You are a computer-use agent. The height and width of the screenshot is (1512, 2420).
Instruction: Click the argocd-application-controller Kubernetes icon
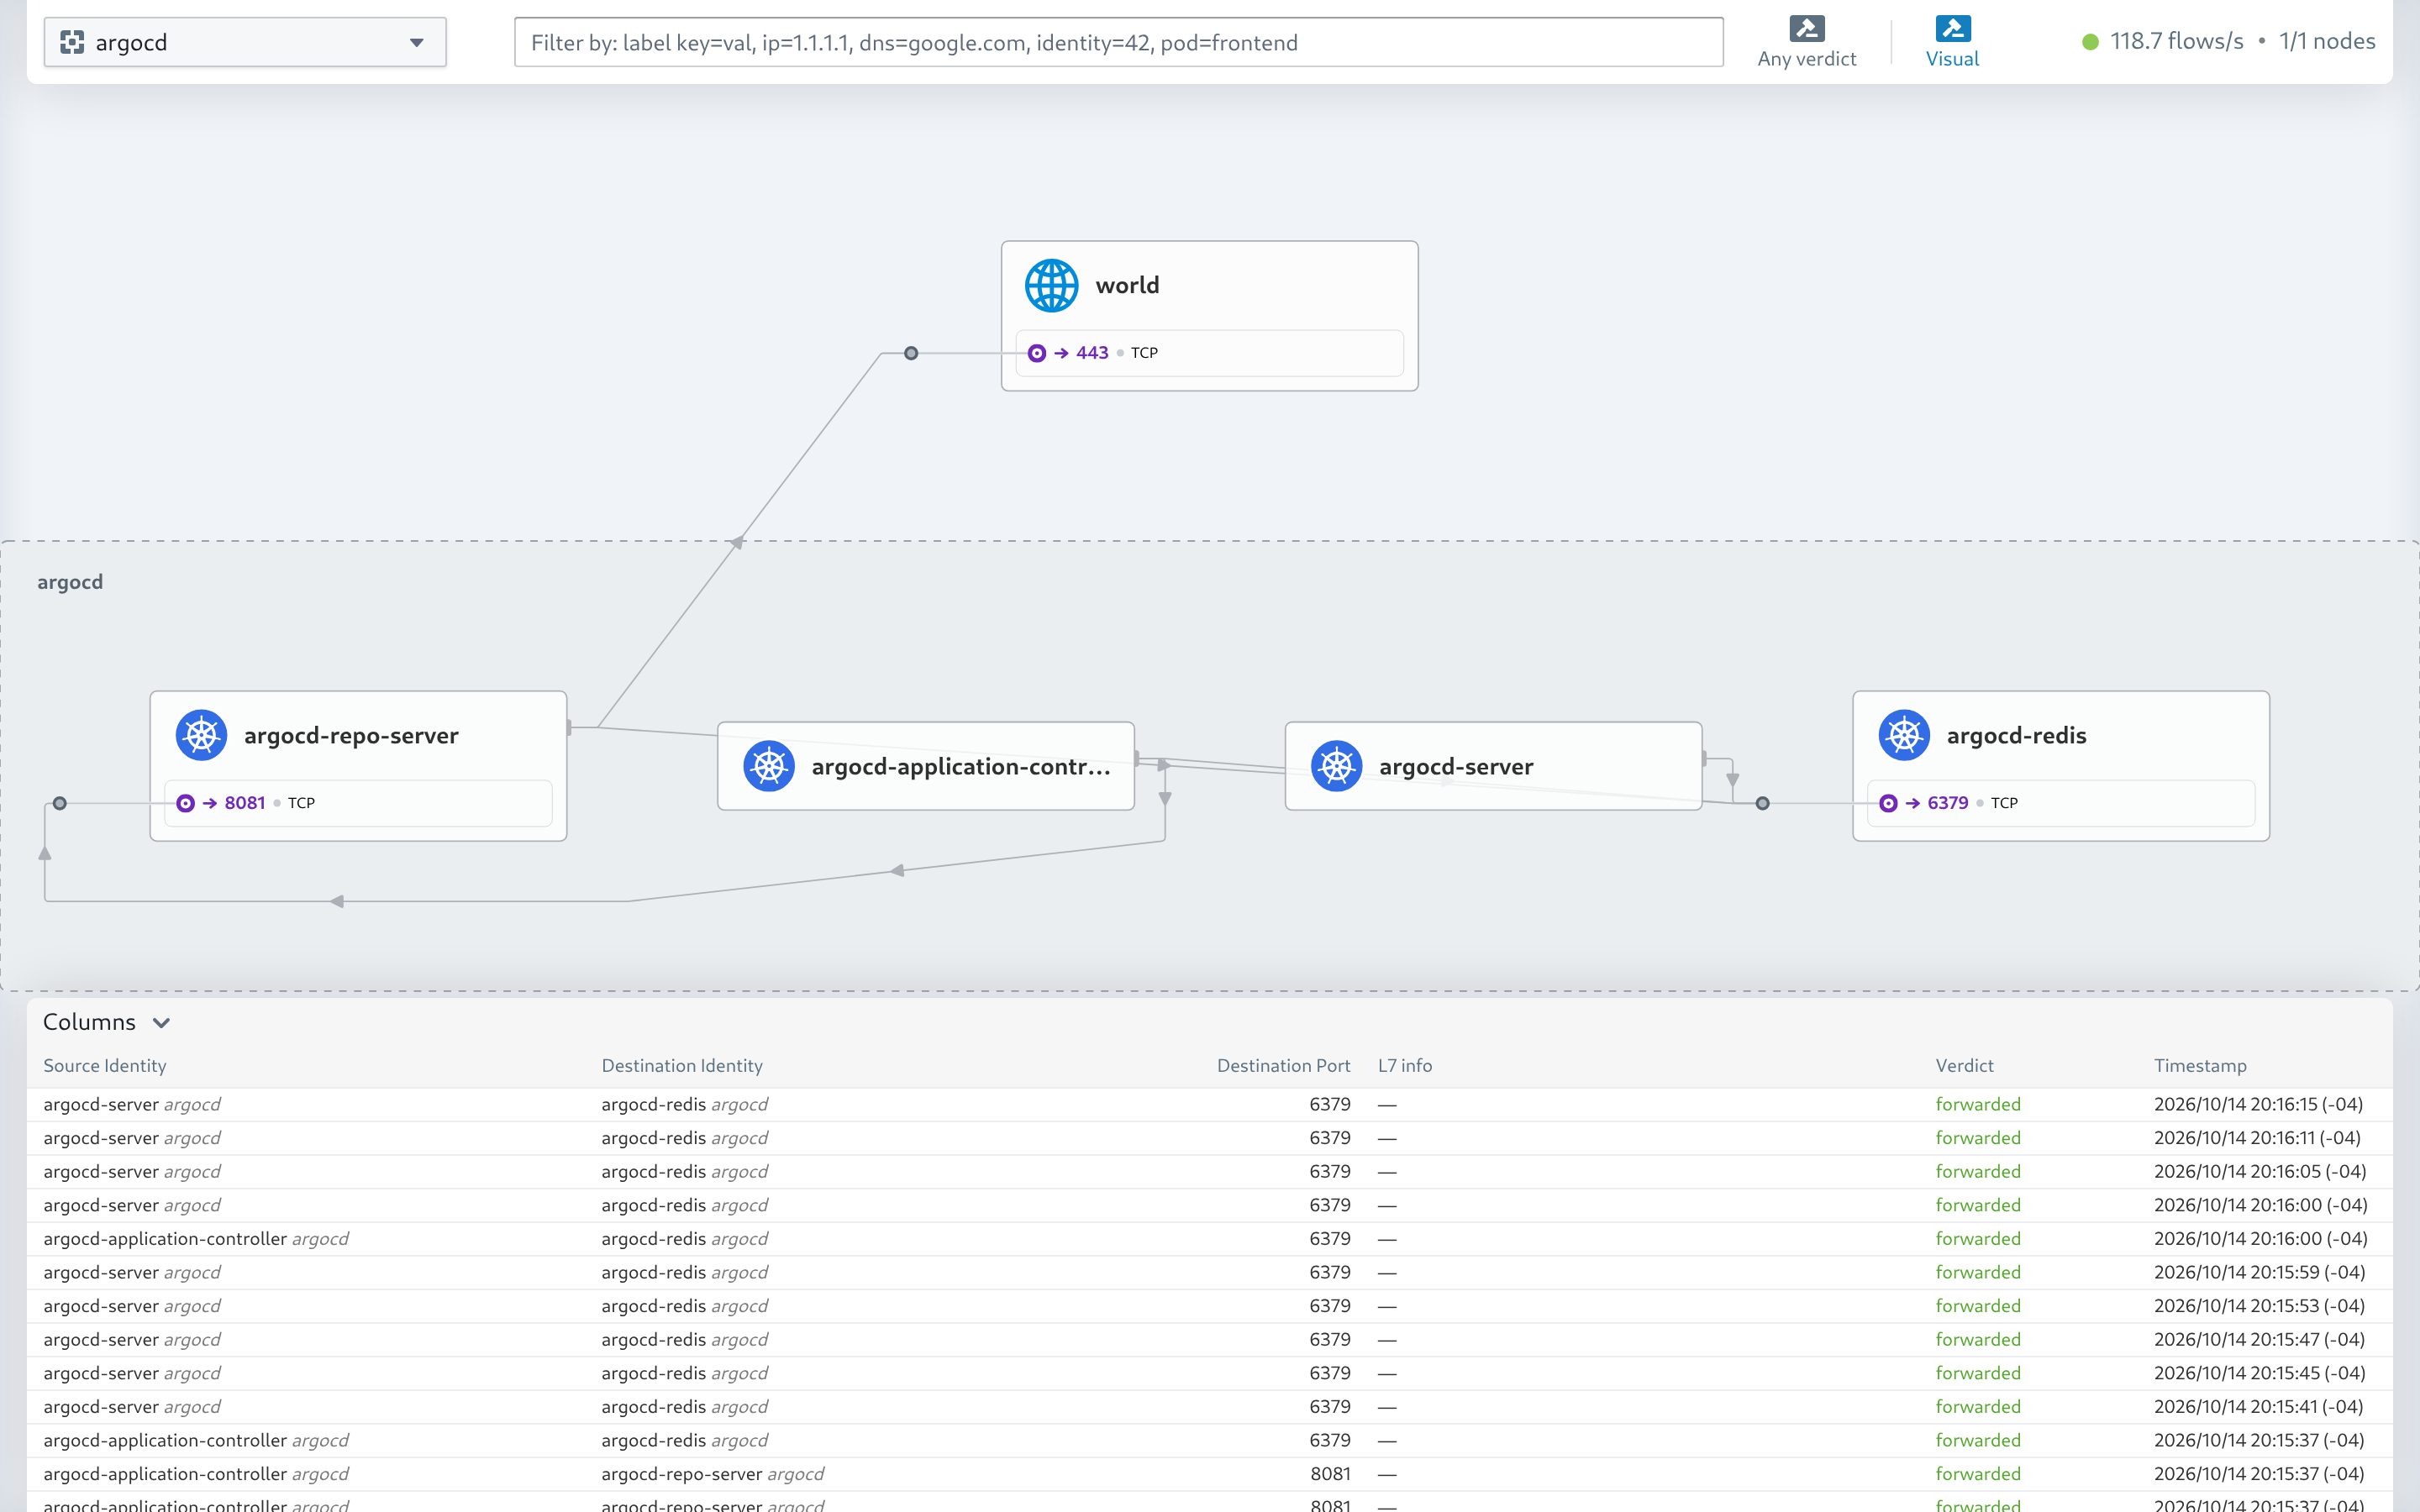point(769,767)
